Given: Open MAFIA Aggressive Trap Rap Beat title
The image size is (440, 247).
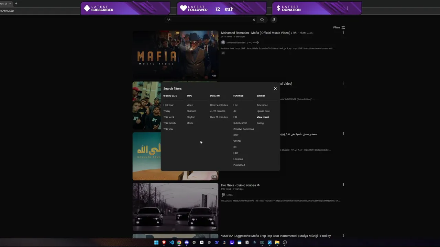Looking at the screenshot, I should [x=276, y=236].
